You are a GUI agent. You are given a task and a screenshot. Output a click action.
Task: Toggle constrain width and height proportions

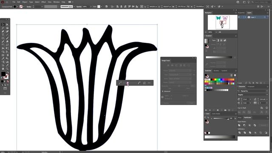[x=188, y=7]
